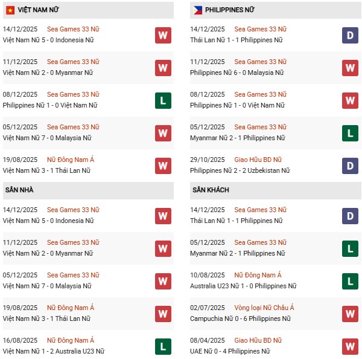362x359 pixels.
Task: Open the SÂN KHÁCH section header
Action: [211, 190]
